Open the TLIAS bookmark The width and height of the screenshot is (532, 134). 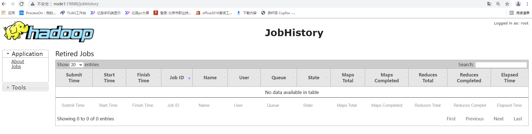(x=73, y=13)
